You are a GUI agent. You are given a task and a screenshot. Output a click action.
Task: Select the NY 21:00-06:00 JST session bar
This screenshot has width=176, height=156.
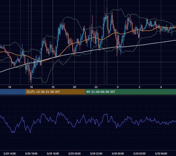[130, 92]
